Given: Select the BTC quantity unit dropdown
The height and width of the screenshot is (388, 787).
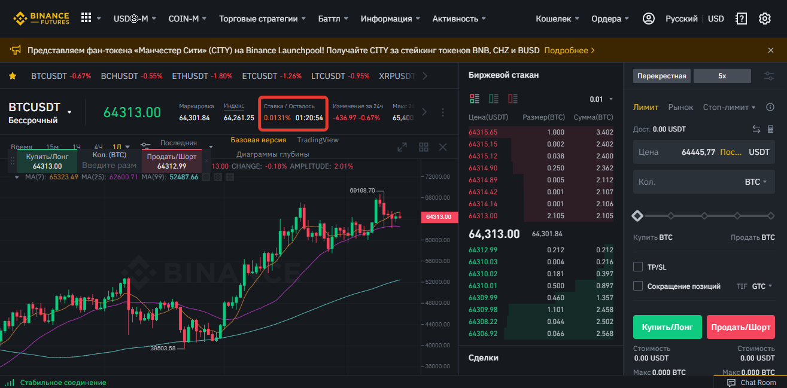Looking at the screenshot, I should pos(756,182).
